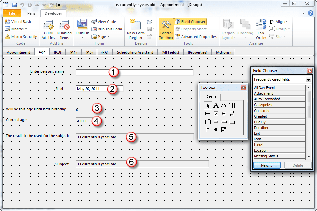Click the Start date field May 20, 2011

(x=100, y=89)
